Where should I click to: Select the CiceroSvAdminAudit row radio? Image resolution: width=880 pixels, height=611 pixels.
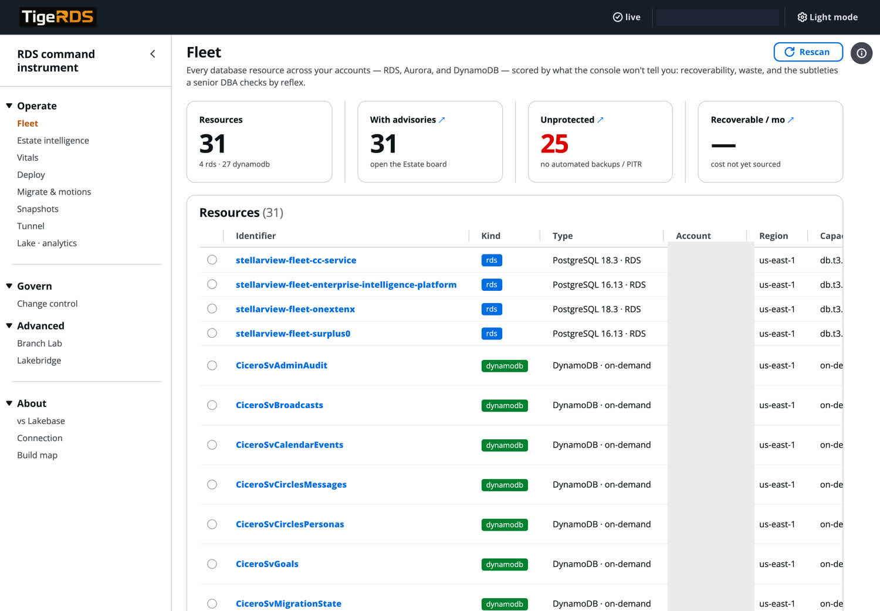212,365
